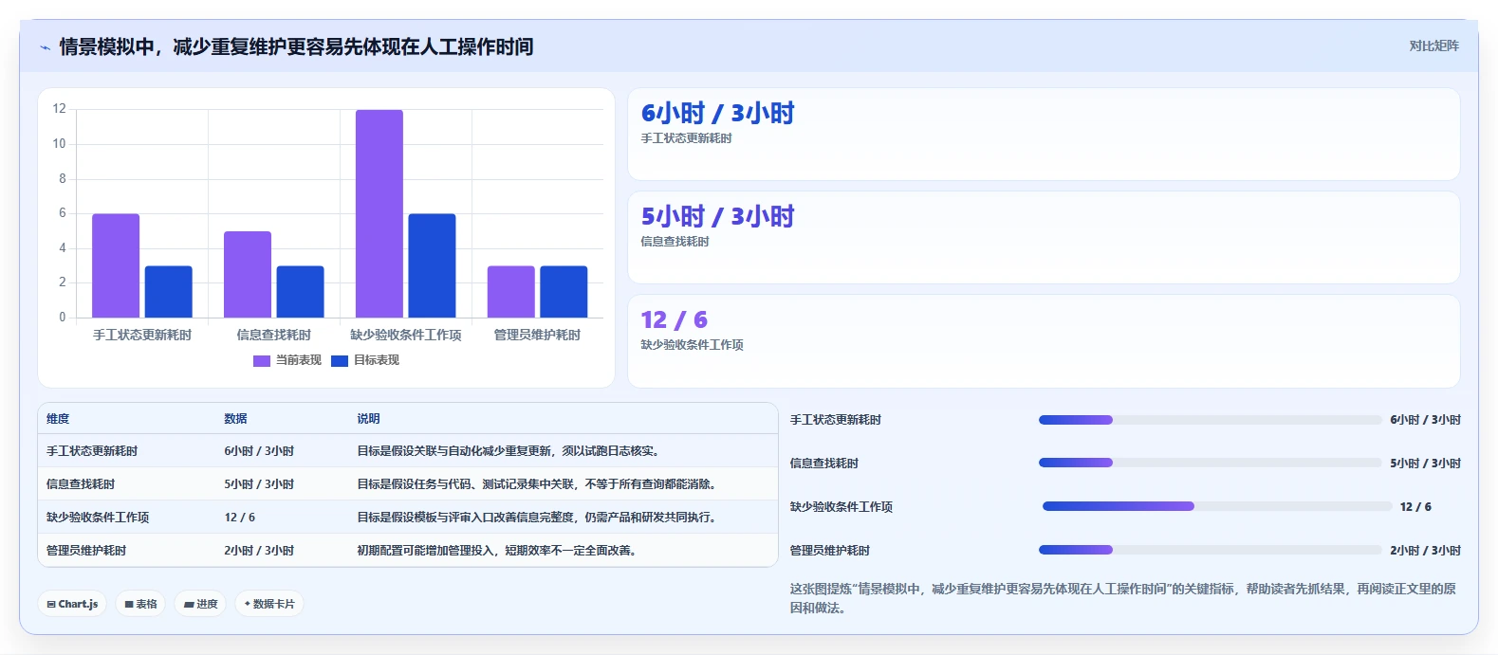Click the 手工状态更新耗时 progress bar
This screenshot has width=1498, height=655.
(x=1210, y=420)
